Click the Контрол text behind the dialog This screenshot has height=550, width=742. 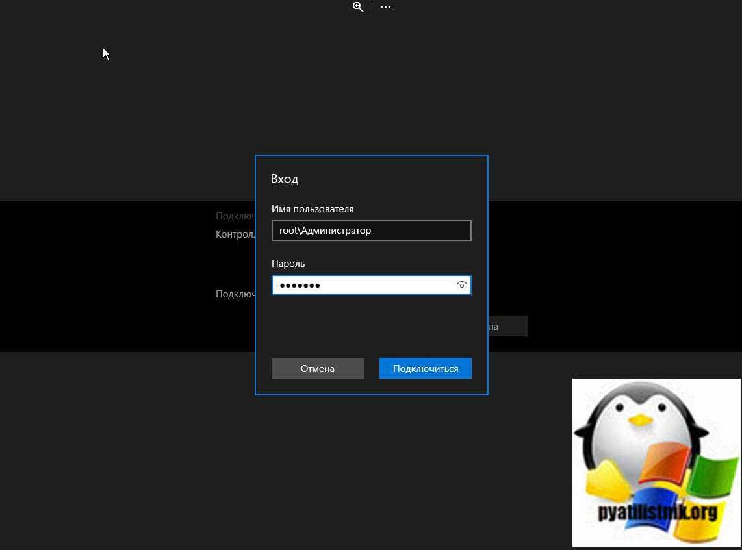coord(235,234)
